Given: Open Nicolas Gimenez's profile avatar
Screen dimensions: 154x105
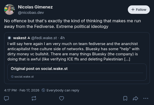Looking at the screenshot, I should pyautogui.click(x=9, y=9).
